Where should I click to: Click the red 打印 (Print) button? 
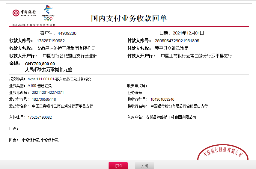tap(118, 166)
